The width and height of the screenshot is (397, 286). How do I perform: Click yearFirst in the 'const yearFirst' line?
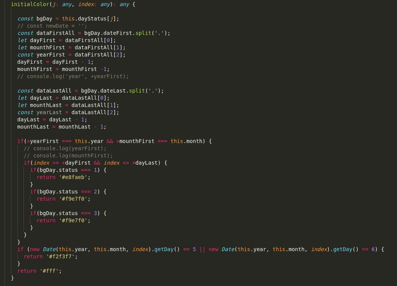51,55
